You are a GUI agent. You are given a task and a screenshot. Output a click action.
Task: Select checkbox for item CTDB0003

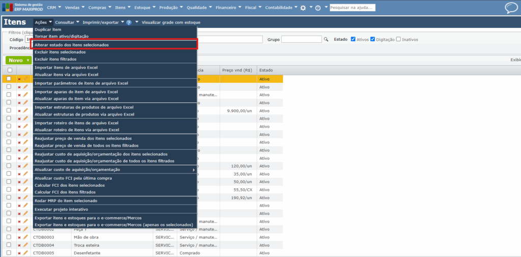point(9,237)
